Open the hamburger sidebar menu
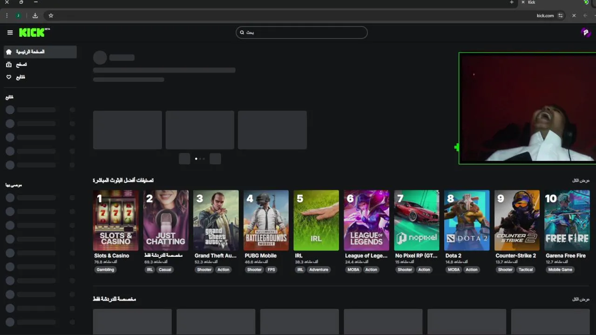Viewport: 596px width, 335px height. click(x=10, y=33)
